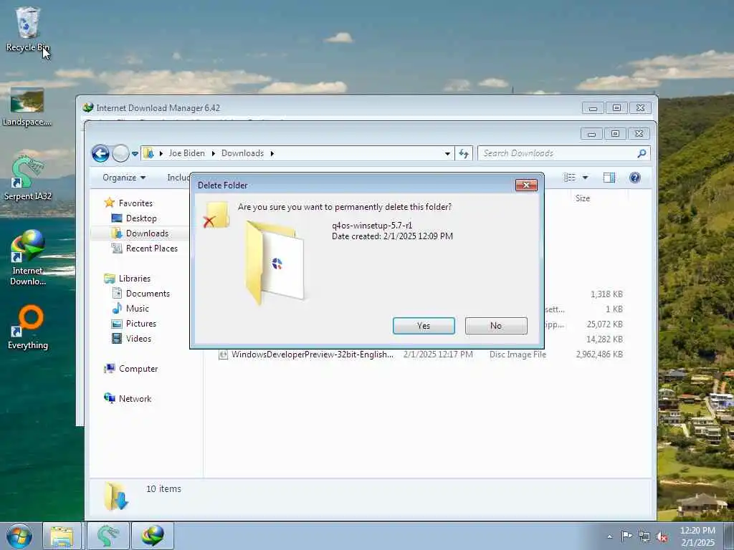The height and width of the screenshot is (550, 734).
Task: Click the 2,962,486 KB size cell
Action: tap(599, 354)
